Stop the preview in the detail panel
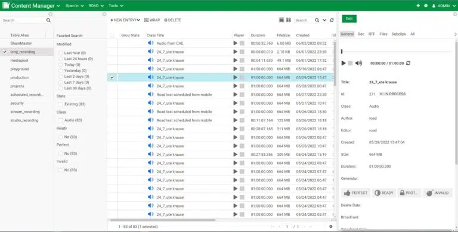Screen dimensions: 458x232 (350, 63)
